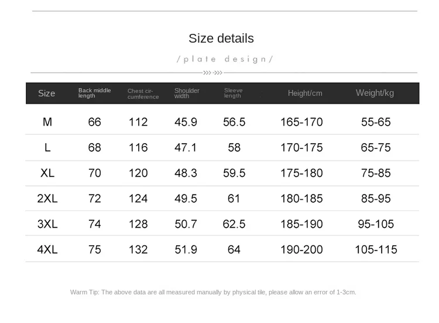Image resolution: width=439 pixels, height=323 pixels.
Task: Pick the 4XL size row label
Action: (47, 249)
